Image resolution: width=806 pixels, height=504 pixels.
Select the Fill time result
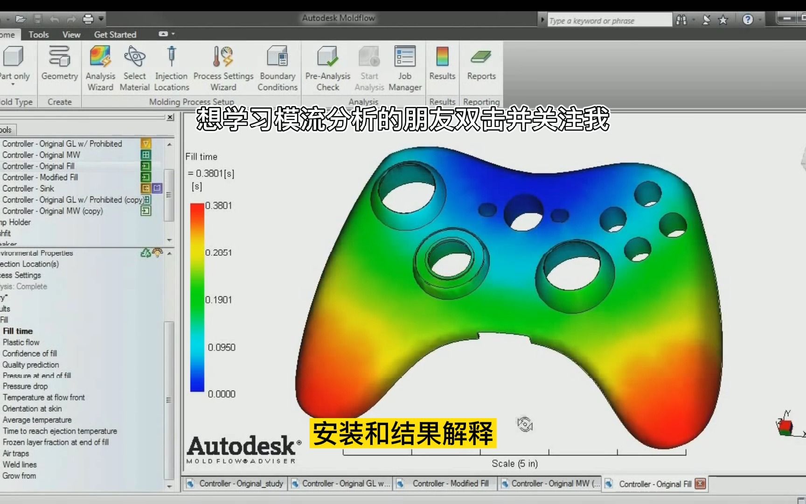click(18, 331)
